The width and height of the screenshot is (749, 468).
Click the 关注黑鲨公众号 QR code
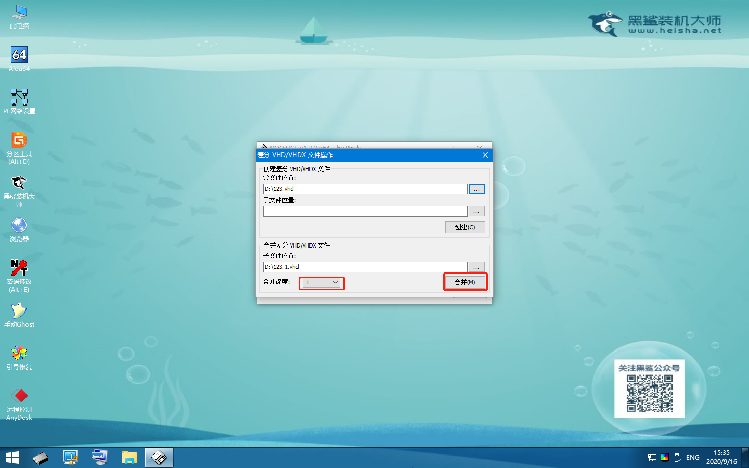[x=650, y=393]
